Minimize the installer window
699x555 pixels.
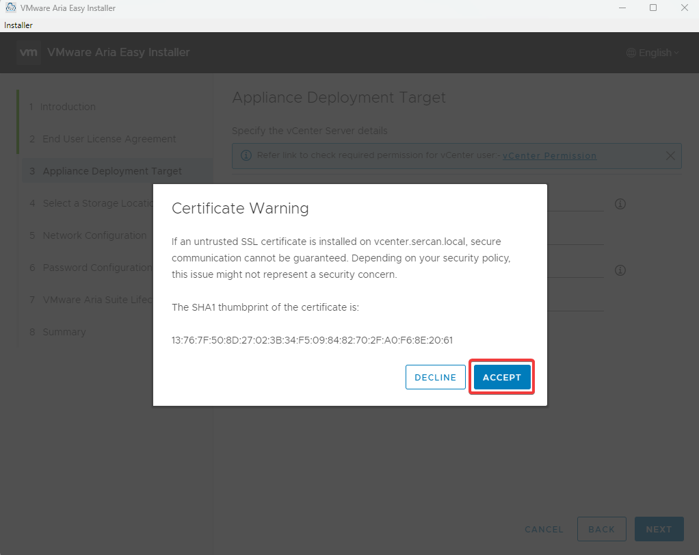622,8
